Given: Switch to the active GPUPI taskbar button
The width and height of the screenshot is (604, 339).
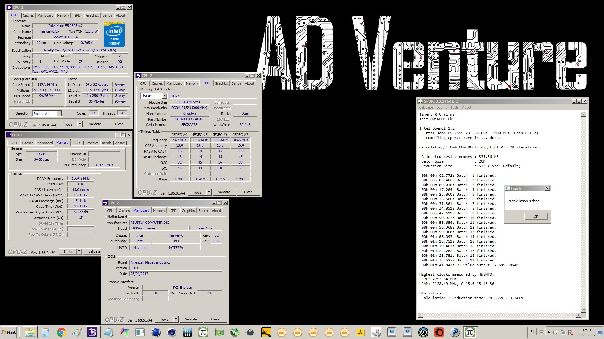Looking at the screenshot, I should (470, 332).
